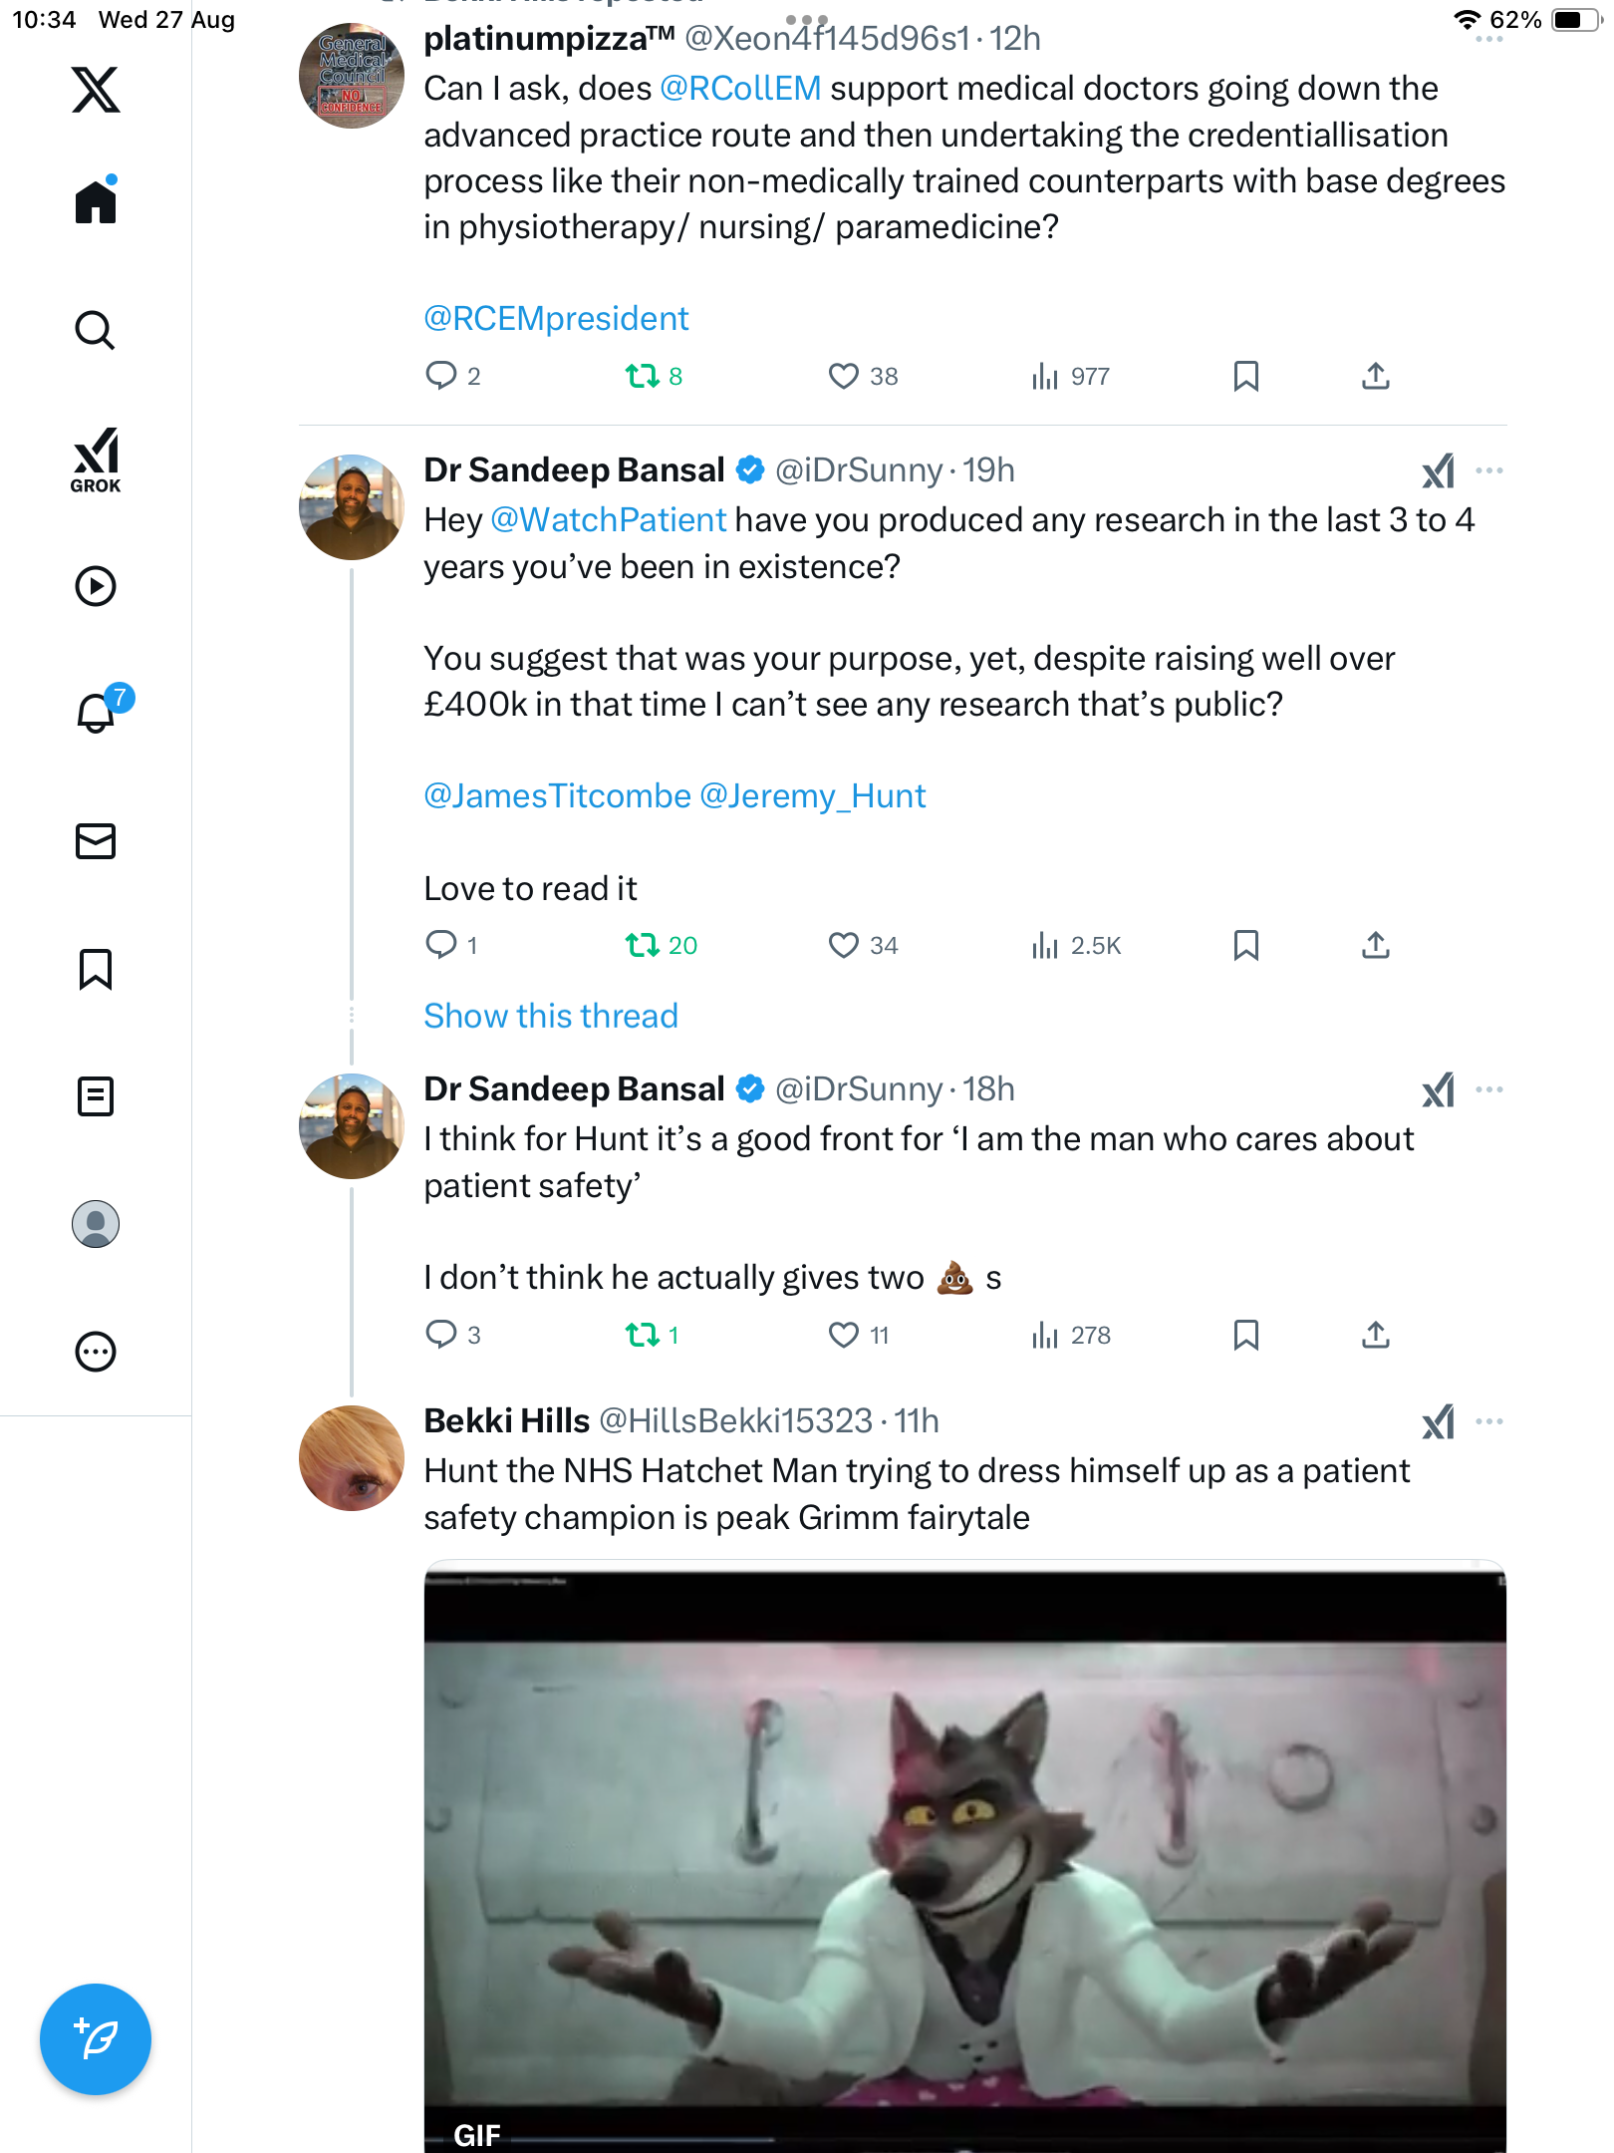Share the platinumpizza post

pos(1375,376)
